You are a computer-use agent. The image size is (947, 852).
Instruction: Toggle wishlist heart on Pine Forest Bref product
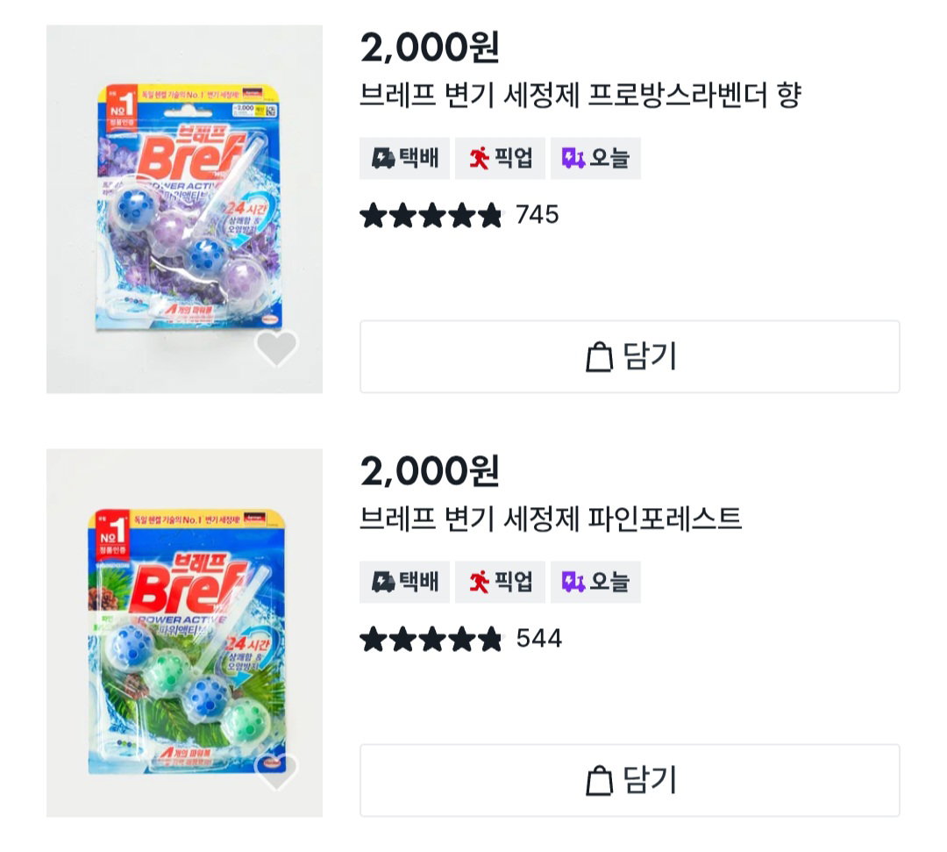pyautogui.click(x=276, y=771)
